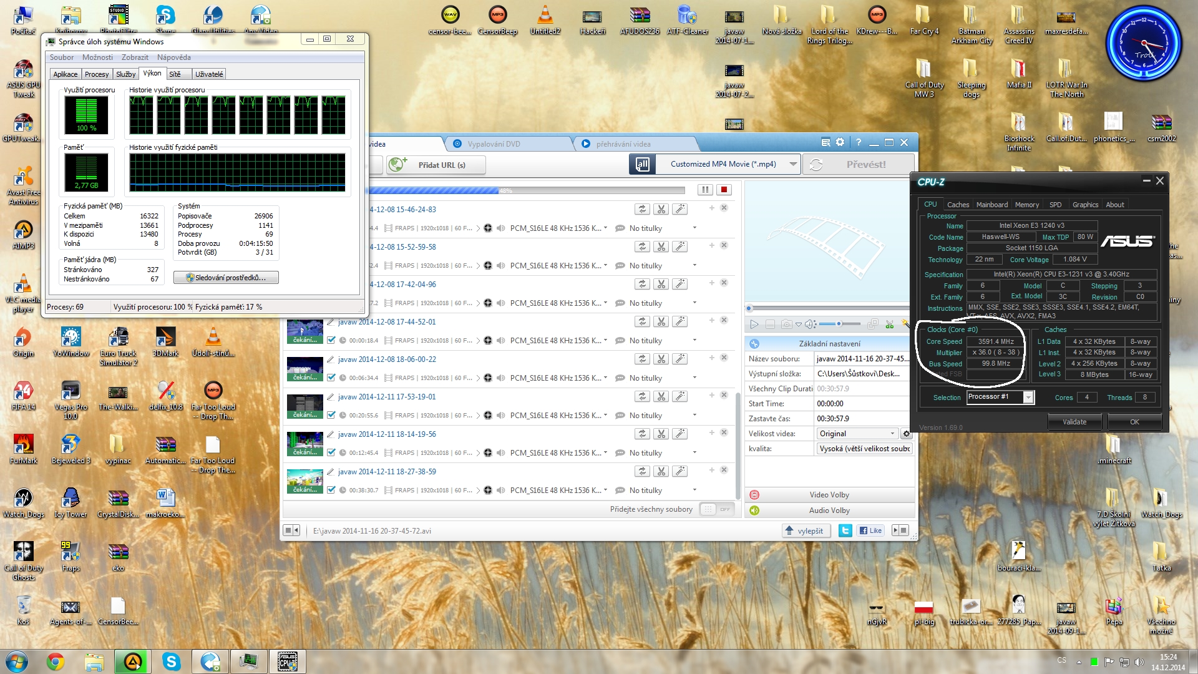Viewport: 1198px width, 674px height.
Task: Click the plus icon for javaw 2014-12-08 18-06-00-22
Action: click(x=711, y=358)
